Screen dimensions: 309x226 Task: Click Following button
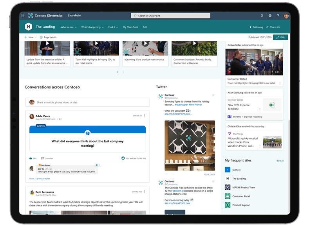point(256,27)
